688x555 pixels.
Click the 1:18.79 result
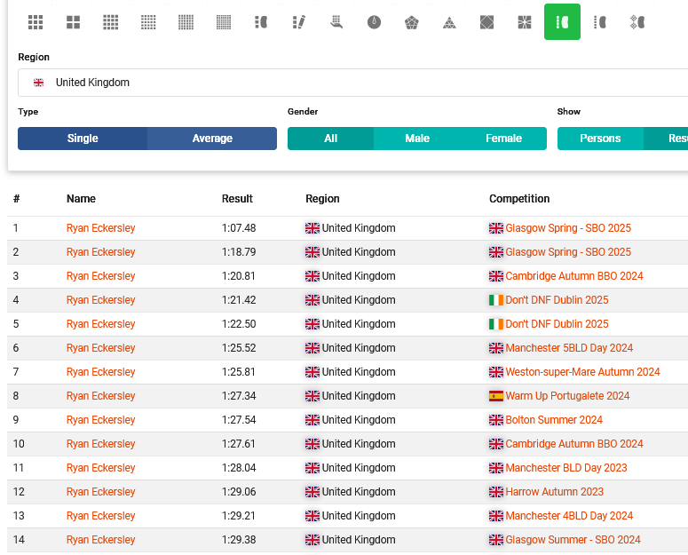[239, 252]
